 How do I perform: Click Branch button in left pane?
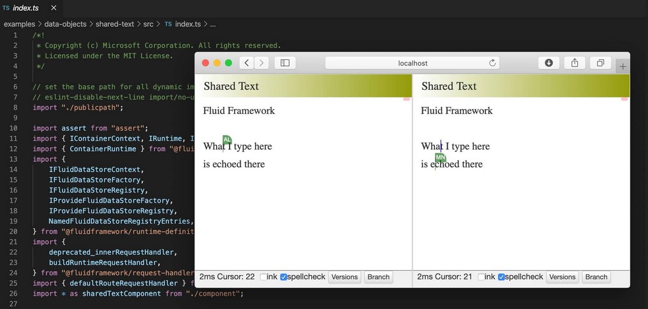coord(378,277)
